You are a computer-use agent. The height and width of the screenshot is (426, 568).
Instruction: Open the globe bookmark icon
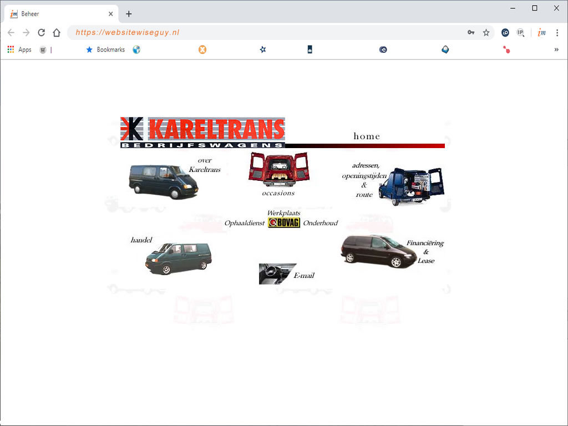pos(136,49)
